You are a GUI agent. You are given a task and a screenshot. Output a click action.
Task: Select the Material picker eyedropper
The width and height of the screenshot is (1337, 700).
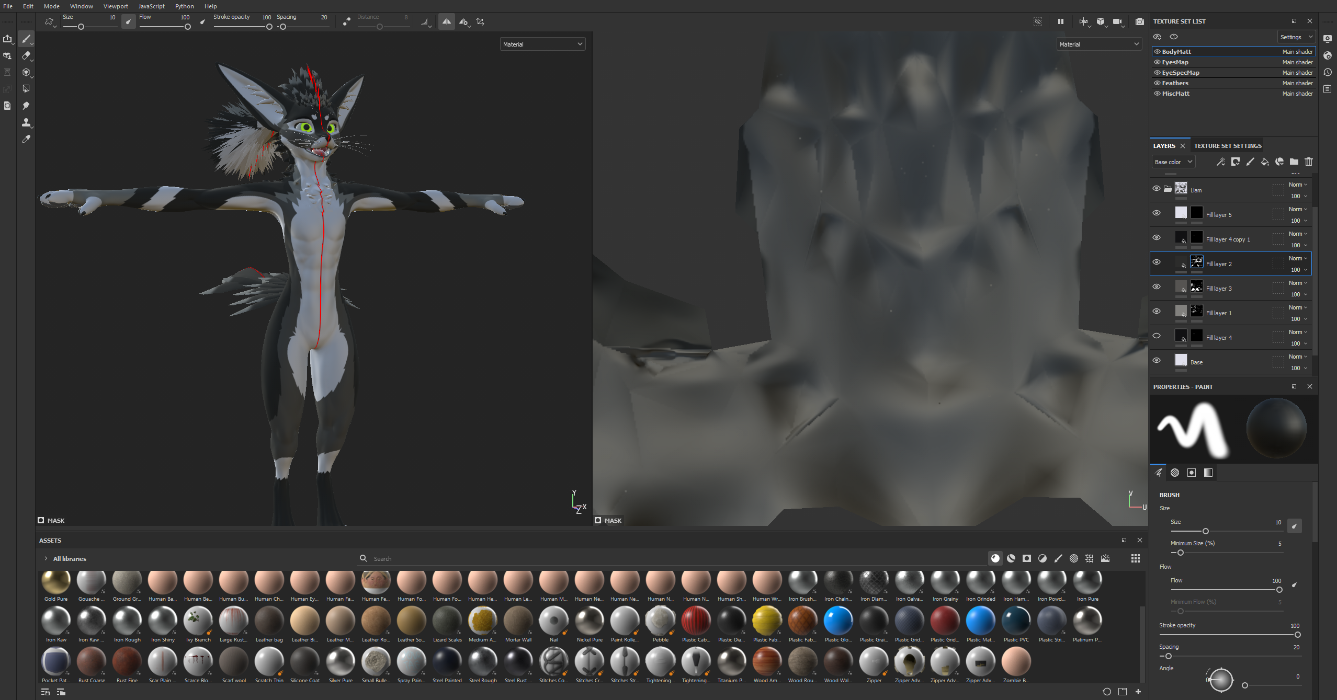point(26,139)
